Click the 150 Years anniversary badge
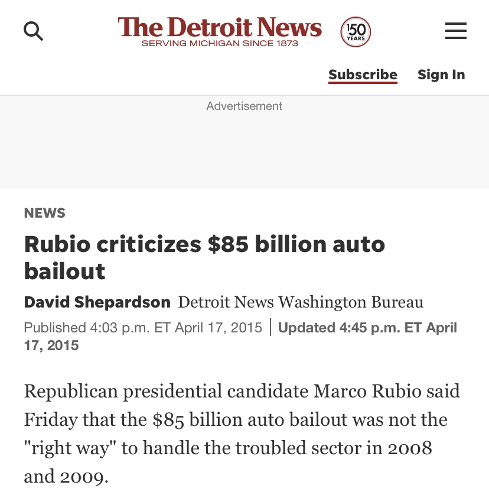This screenshot has width=489, height=498. click(x=356, y=31)
